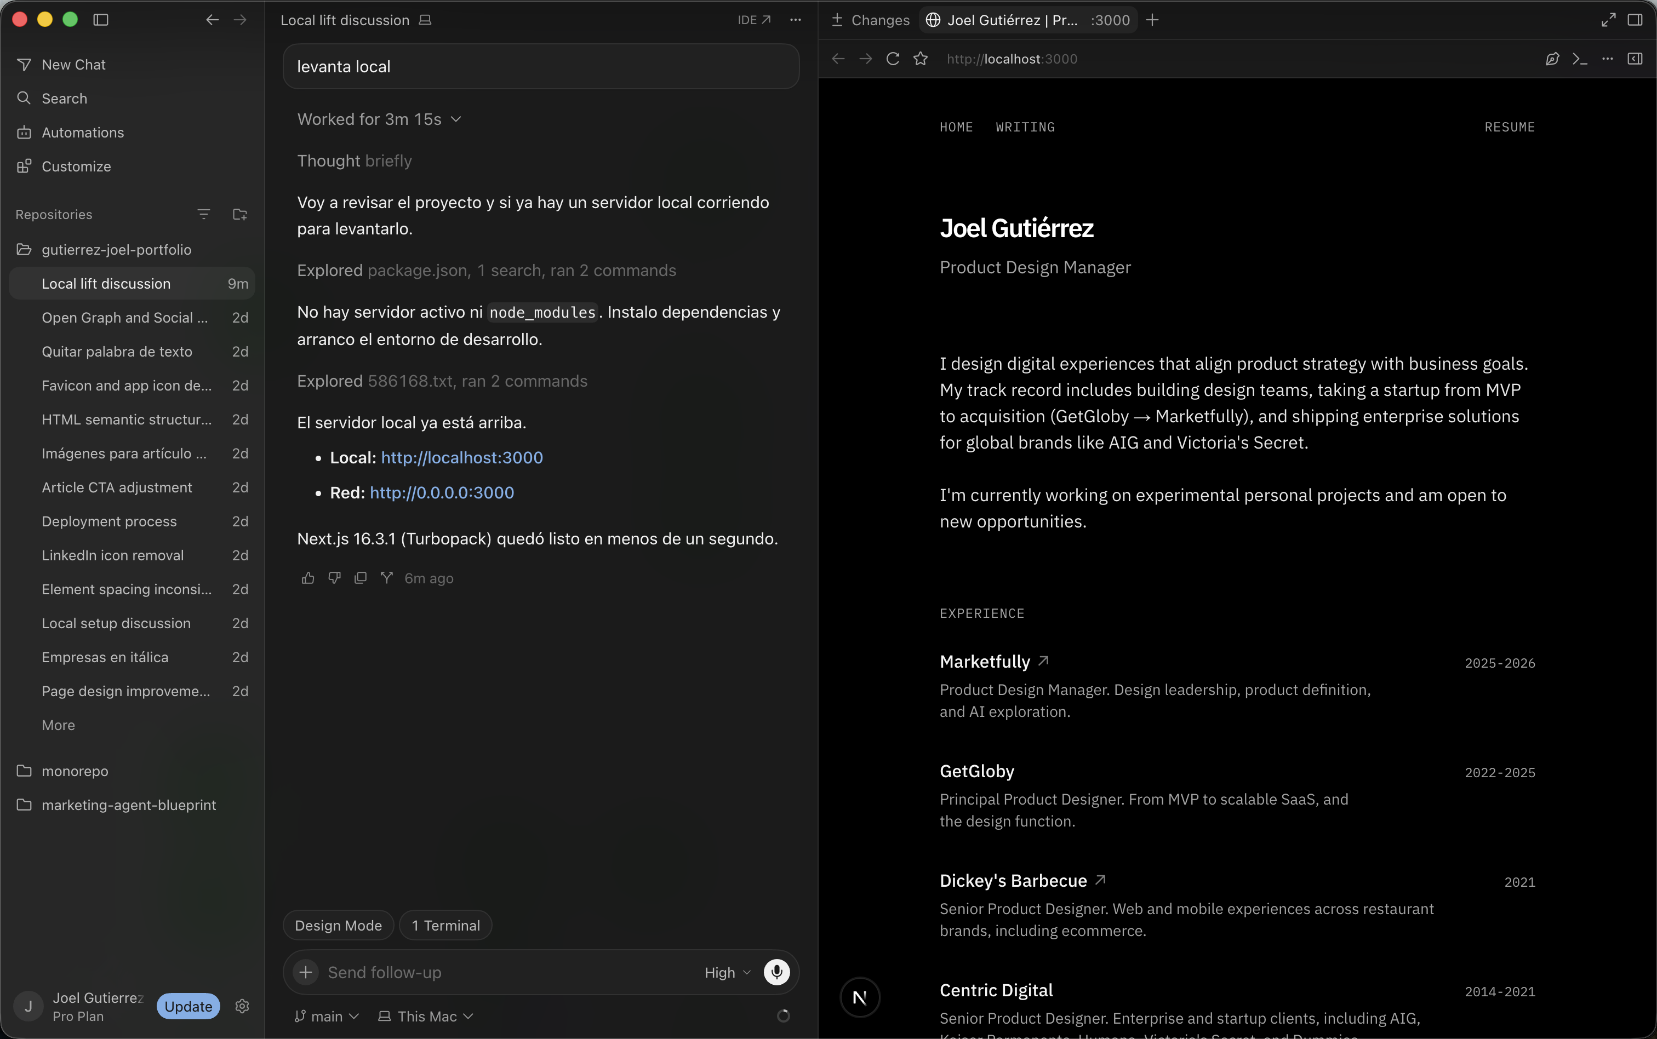Toggle the left sidebar panel icon
The height and width of the screenshot is (1039, 1657).
click(x=101, y=20)
